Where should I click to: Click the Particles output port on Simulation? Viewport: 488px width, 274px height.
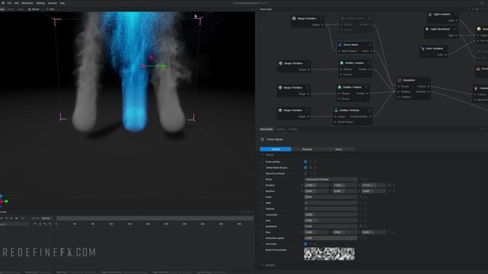pyautogui.click(x=429, y=91)
